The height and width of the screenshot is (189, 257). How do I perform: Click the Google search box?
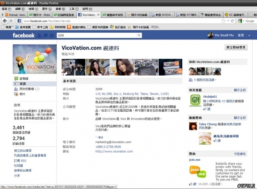coord(251,21)
